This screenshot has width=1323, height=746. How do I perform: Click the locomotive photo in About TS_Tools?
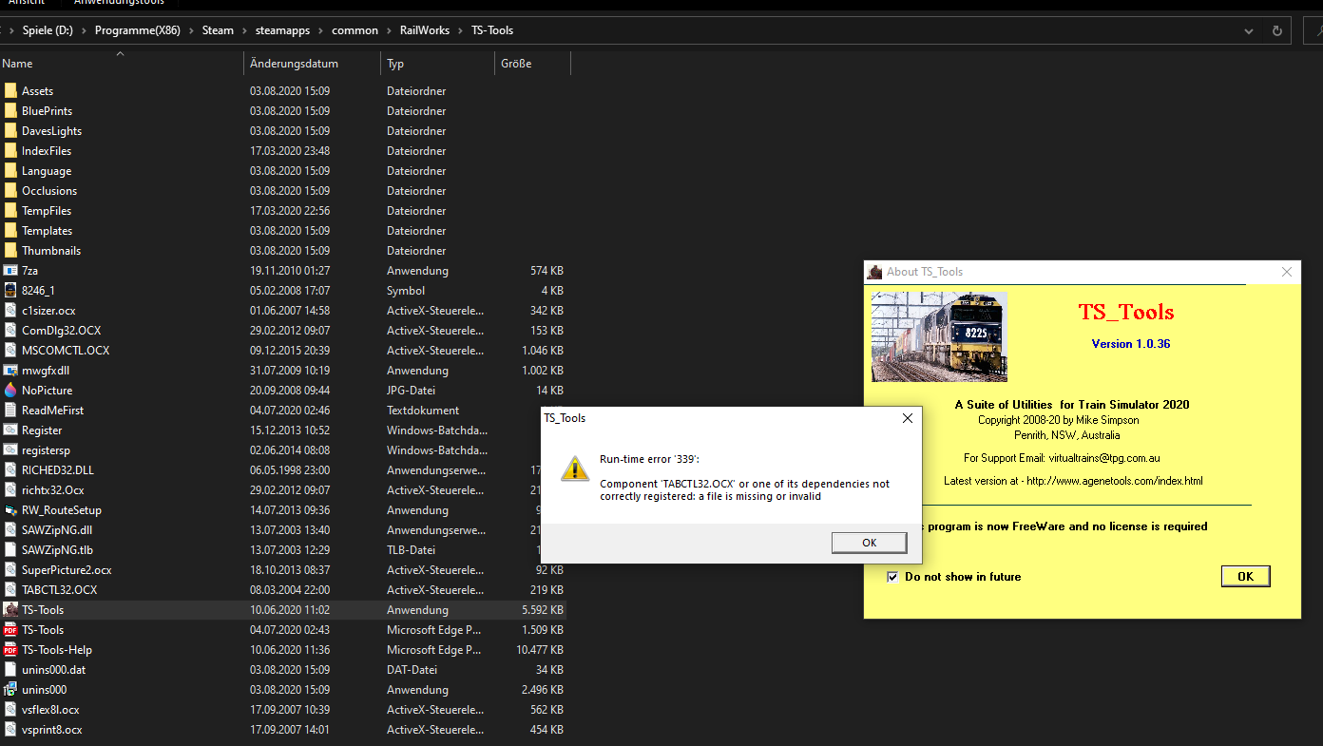(939, 336)
